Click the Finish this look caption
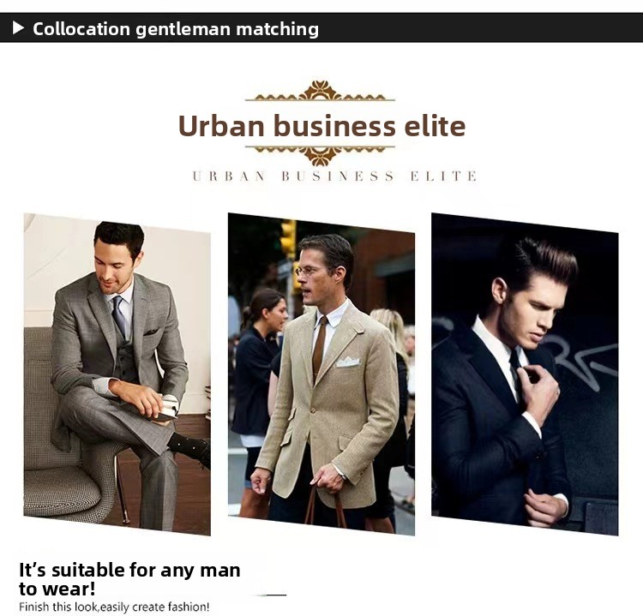Image resolution: width=643 pixels, height=616 pixels. tap(114, 607)
